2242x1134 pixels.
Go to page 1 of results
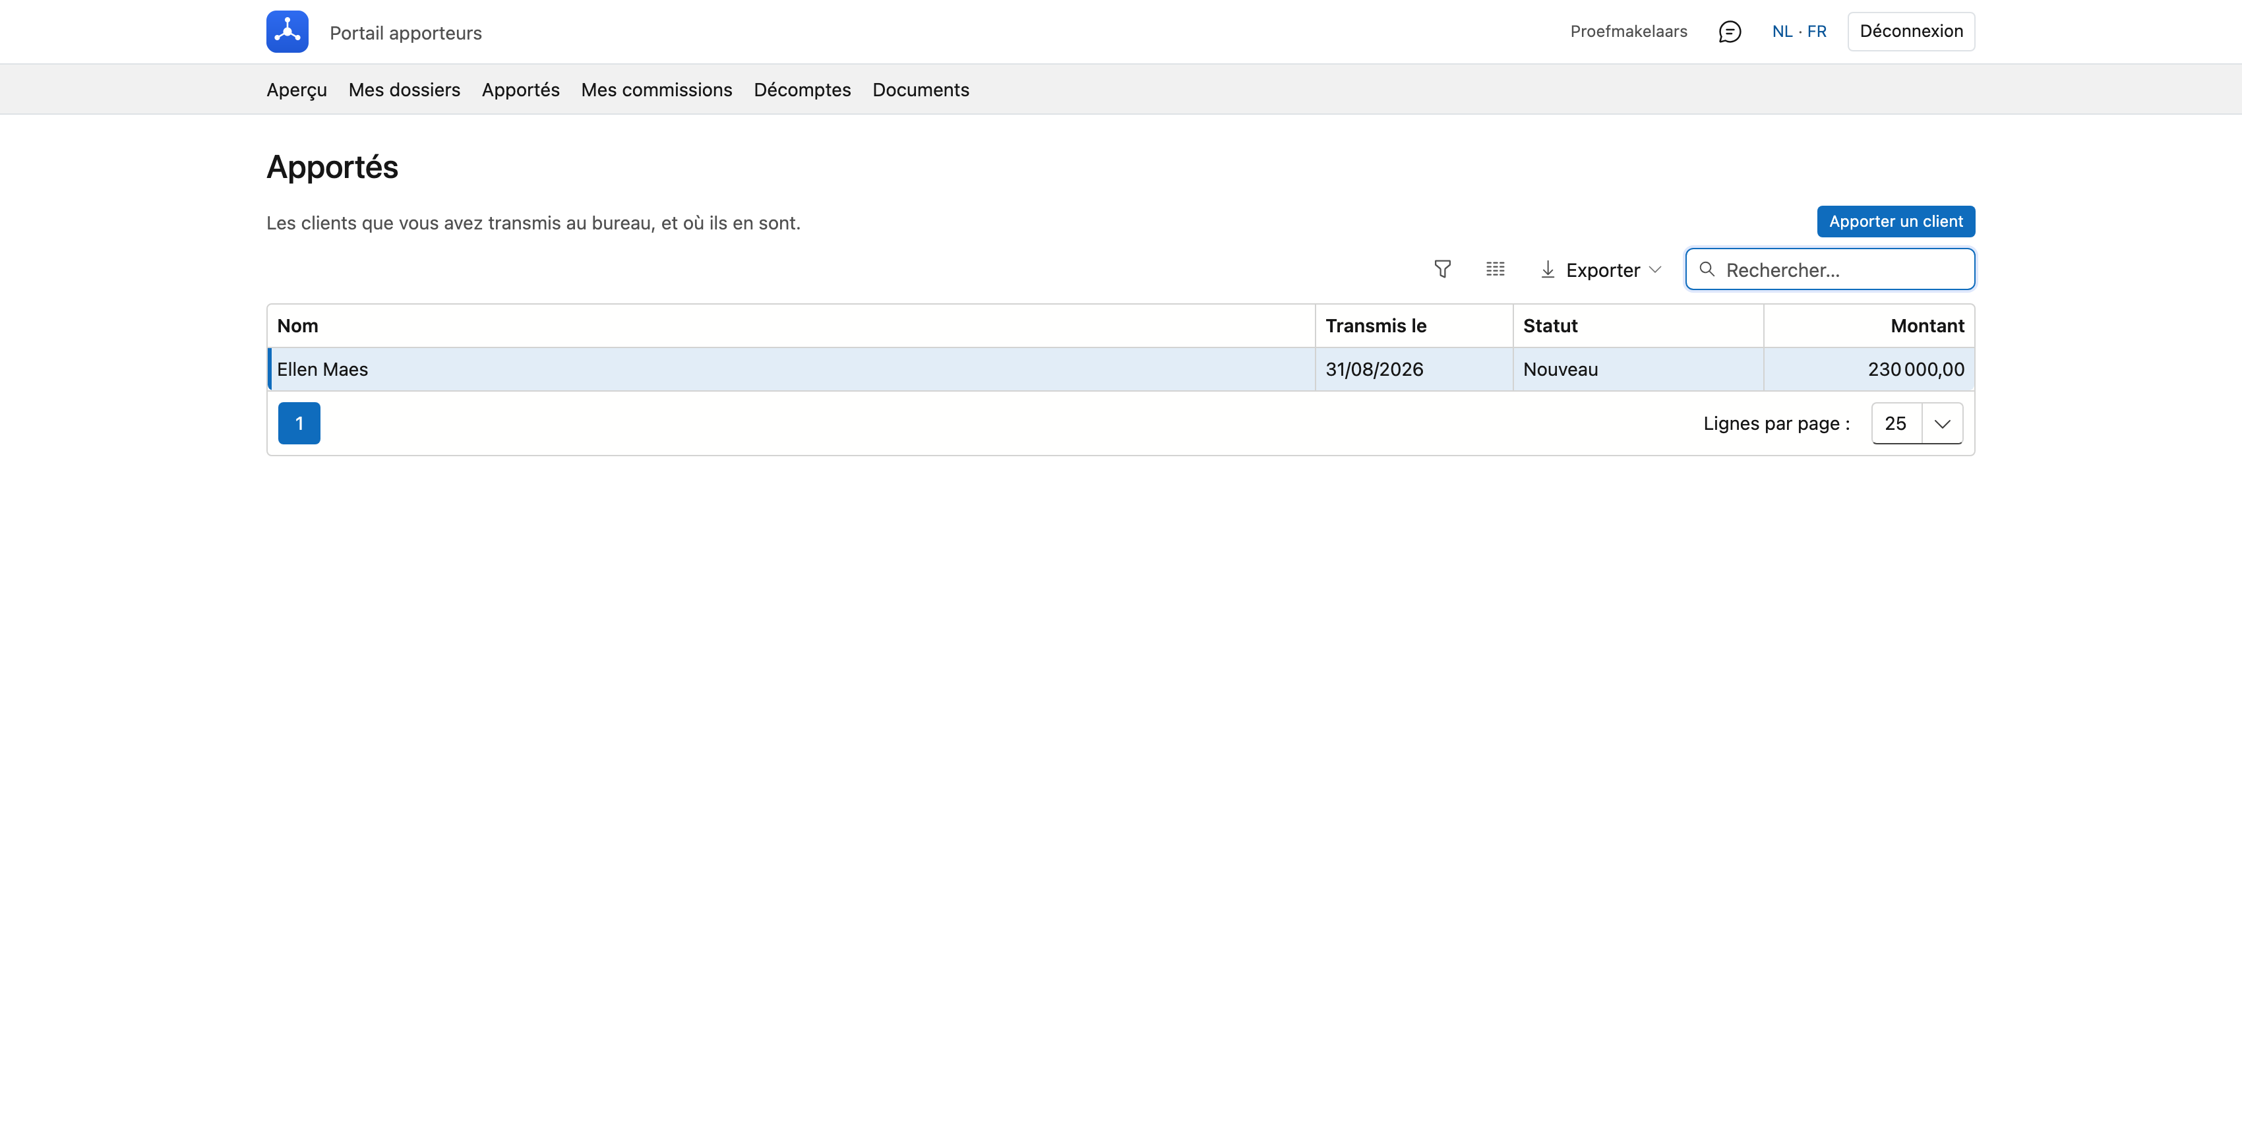(x=299, y=423)
